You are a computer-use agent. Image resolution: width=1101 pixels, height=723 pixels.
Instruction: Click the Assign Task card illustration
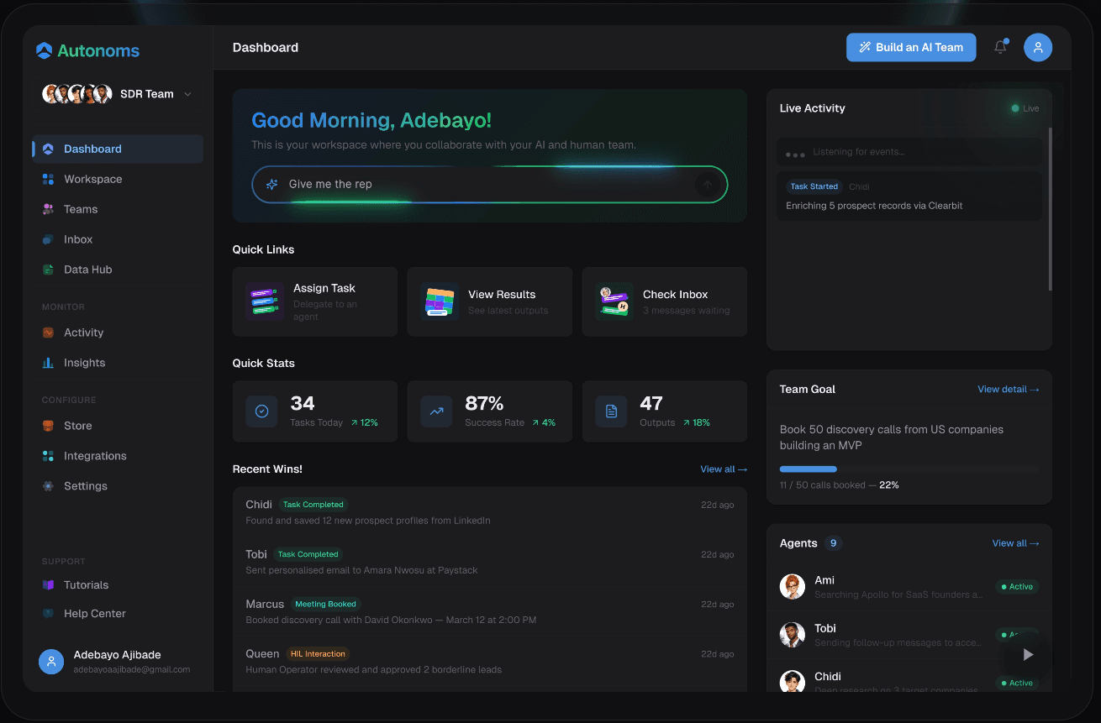264,301
